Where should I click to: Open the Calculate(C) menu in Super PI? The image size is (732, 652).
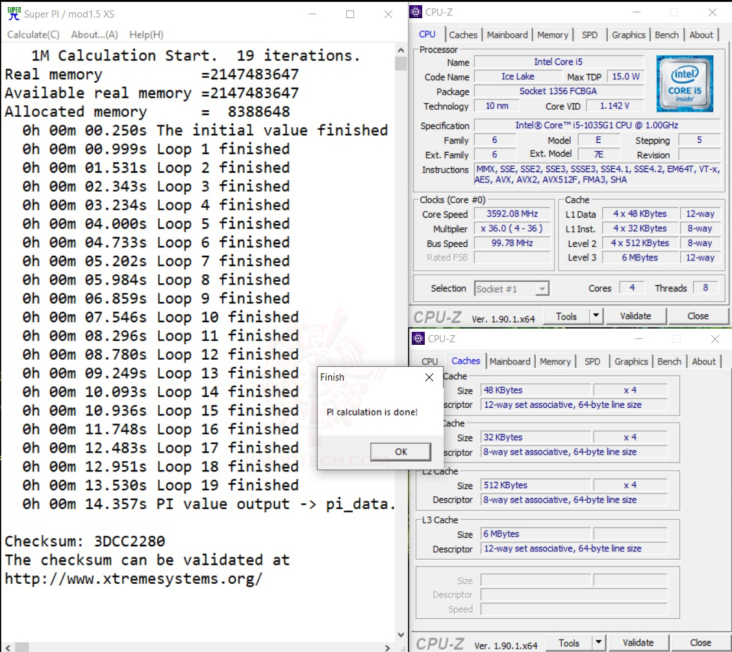(x=33, y=34)
